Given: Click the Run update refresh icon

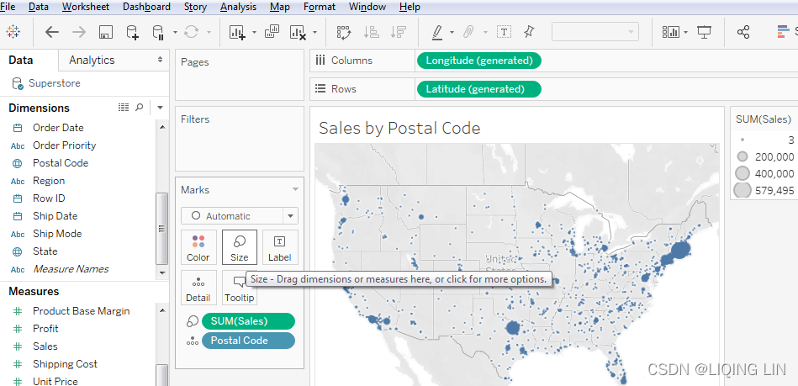Looking at the screenshot, I should point(191,33).
